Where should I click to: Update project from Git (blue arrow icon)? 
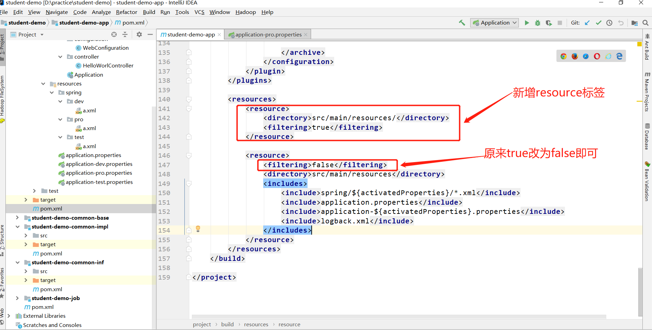(x=587, y=22)
